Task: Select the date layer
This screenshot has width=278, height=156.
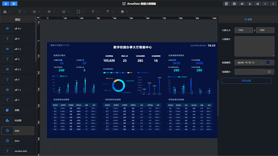Action: point(18,131)
